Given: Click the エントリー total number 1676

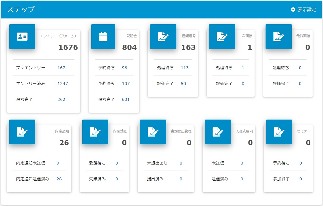Looking at the screenshot, I should 68,48.
